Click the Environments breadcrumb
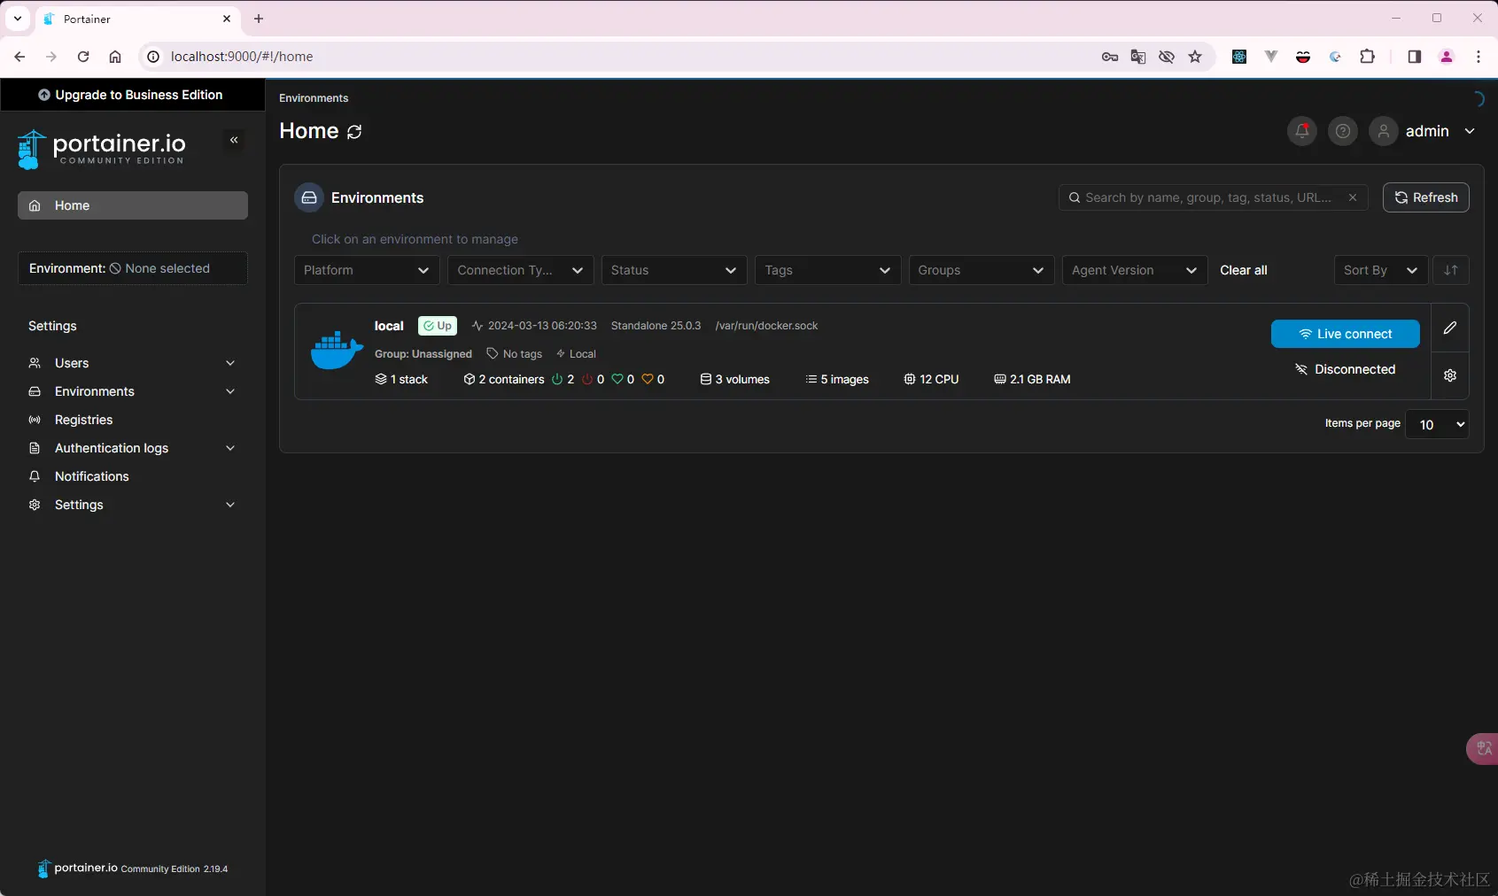 314,98
